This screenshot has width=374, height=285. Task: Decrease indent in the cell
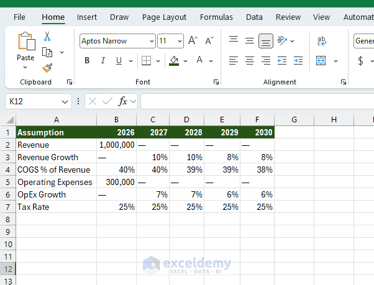click(282, 60)
